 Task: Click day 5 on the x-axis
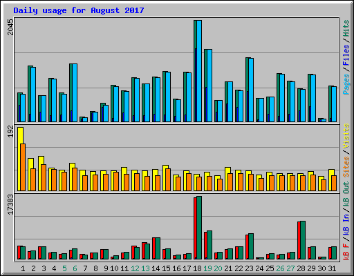(64, 268)
